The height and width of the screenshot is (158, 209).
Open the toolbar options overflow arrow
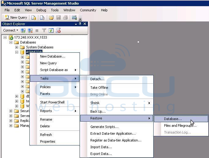coord(80,19)
